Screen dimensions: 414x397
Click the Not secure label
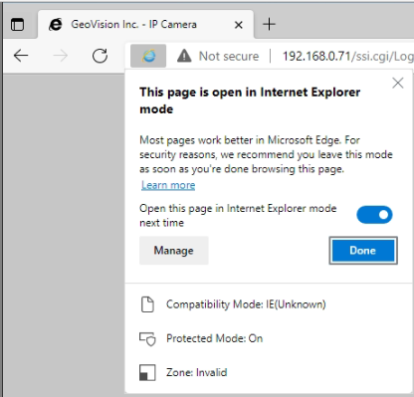229,56
